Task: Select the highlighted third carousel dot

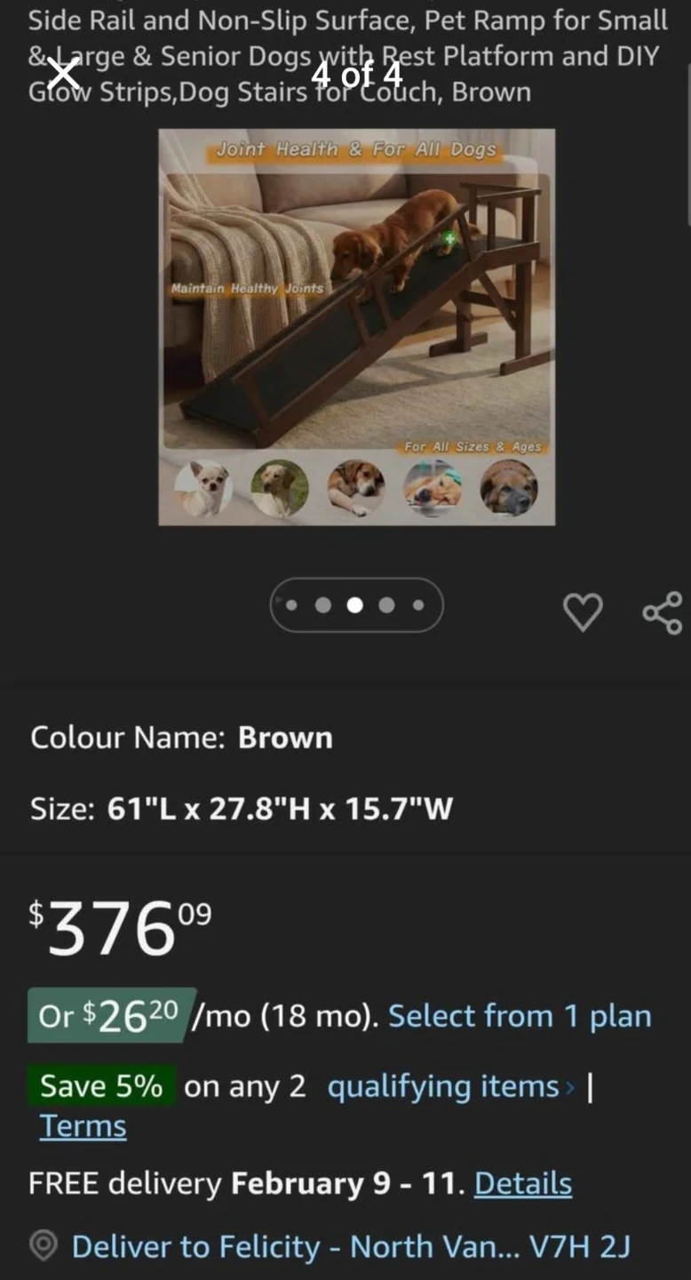Action: pyautogui.click(x=355, y=605)
